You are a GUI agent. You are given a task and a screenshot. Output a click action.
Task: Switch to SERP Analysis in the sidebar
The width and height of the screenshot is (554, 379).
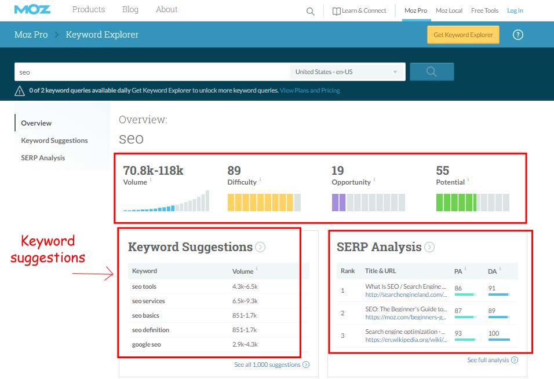point(44,157)
